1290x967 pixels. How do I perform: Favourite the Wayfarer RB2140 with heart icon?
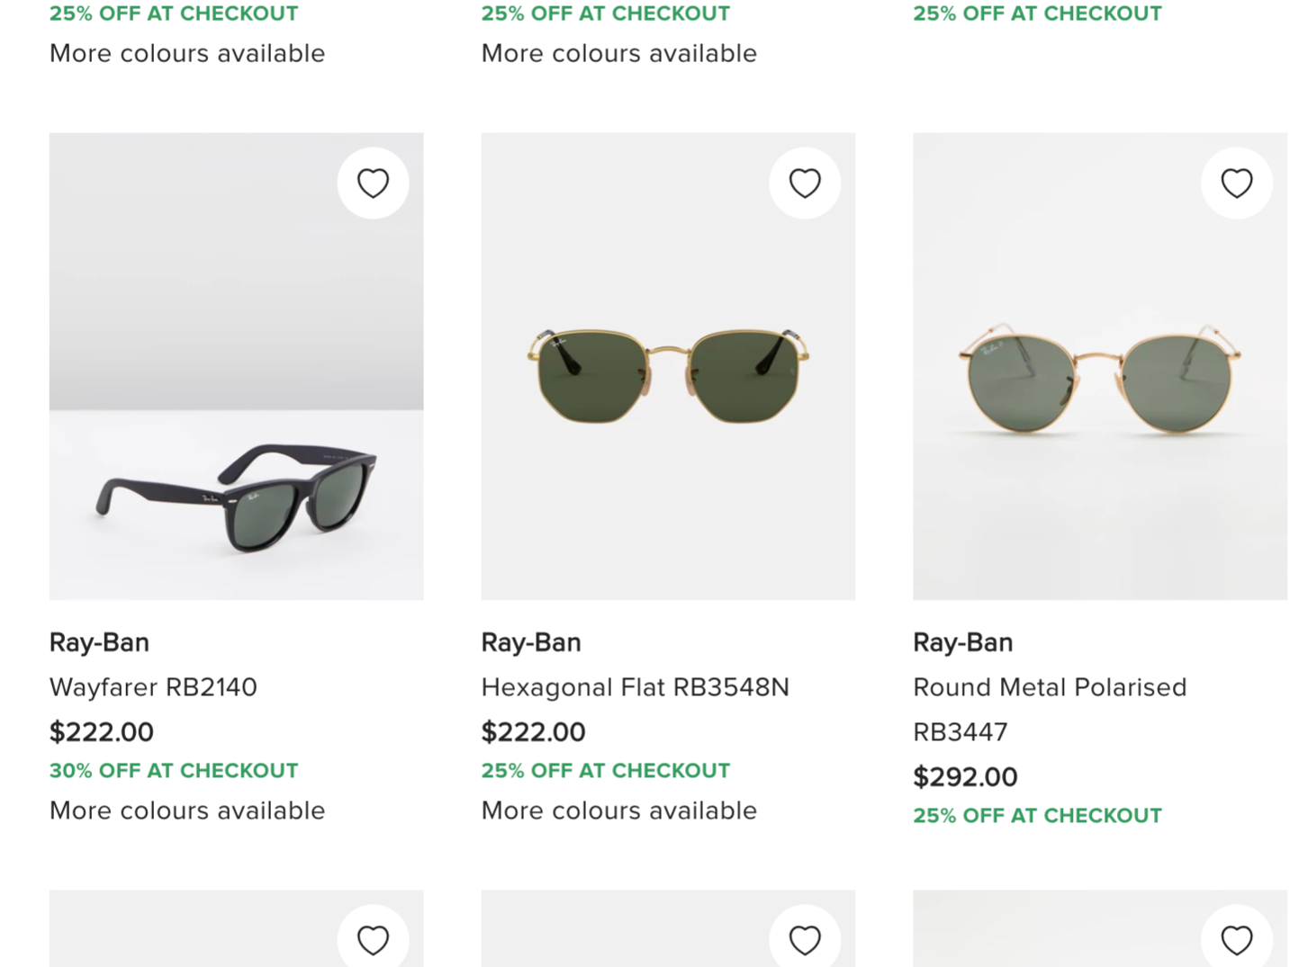click(x=373, y=183)
